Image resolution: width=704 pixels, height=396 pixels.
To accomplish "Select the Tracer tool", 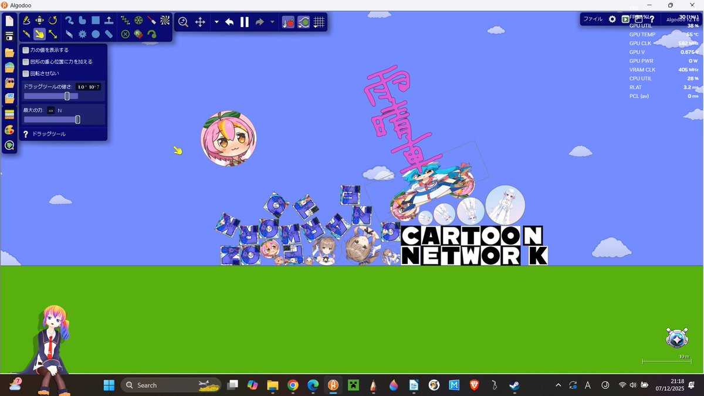I will [x=151, y=34].
